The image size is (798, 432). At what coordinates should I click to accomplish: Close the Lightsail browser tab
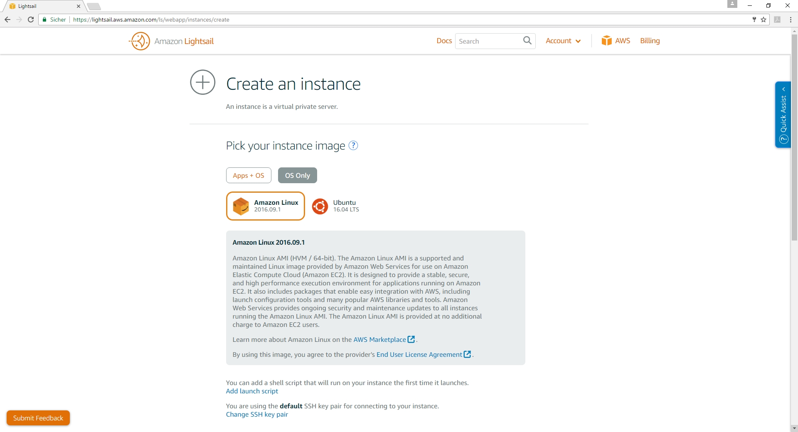tap(79, 6)
